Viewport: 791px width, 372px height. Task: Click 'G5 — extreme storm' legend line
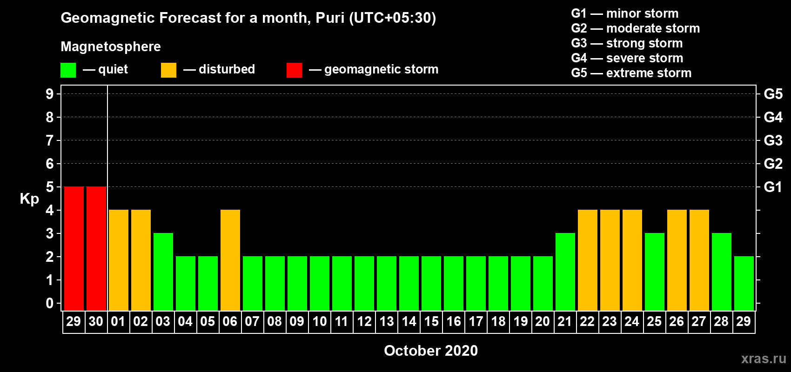coord(631,73)
